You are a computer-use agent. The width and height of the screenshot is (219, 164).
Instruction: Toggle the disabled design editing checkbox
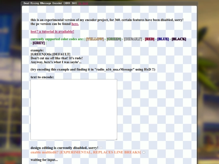[x=101, y=148]
